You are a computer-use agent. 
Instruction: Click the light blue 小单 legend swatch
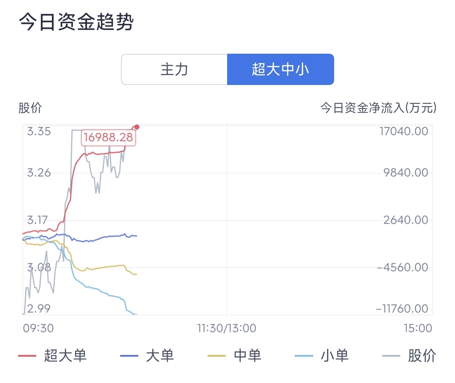[x=304, y=356]
